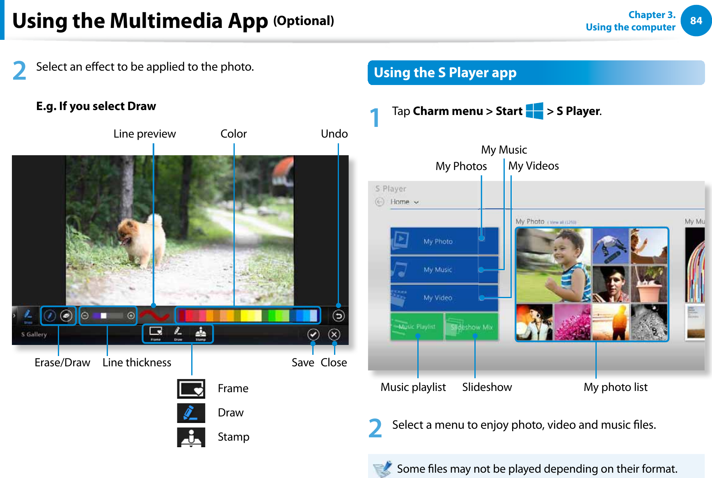Image resolution: width=712 pixels, height=478 pixels.
Task: Increase line thickness with the plus button
Action: [x=131, y=316]
